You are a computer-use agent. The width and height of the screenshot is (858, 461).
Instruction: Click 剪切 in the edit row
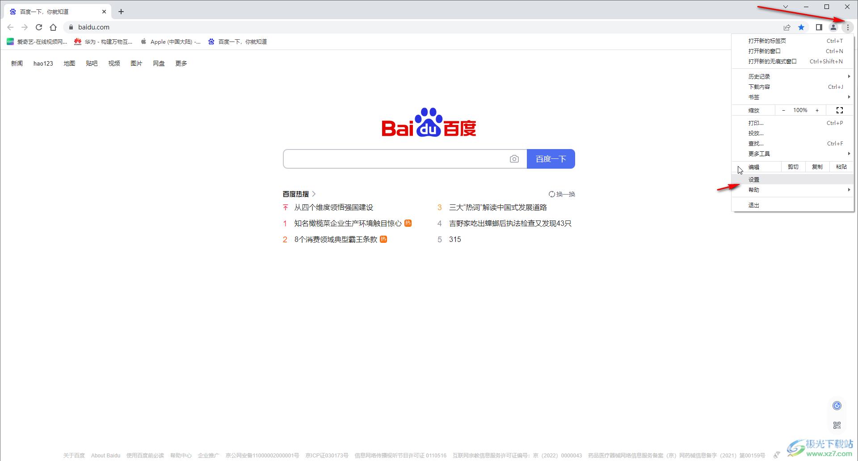tap(793, 167)
